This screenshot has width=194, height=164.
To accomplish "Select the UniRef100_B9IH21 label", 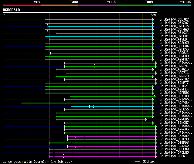I will [x=174, y=86].
